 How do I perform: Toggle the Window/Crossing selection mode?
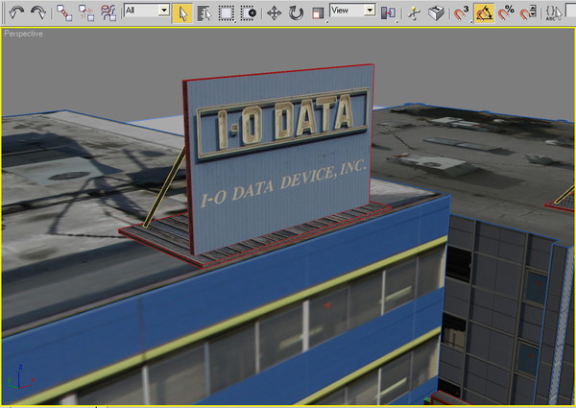point(249,13)
